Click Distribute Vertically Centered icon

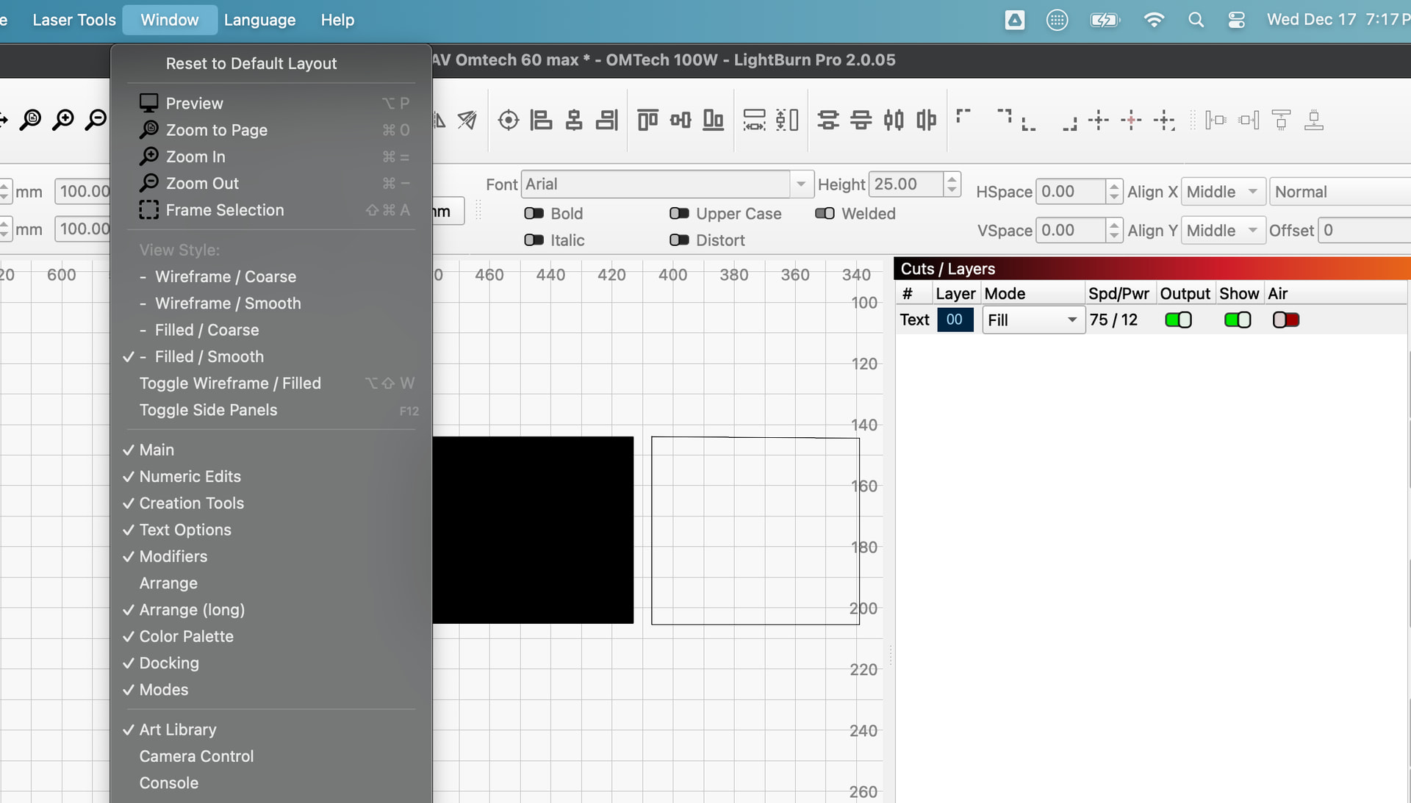click(828, 120)
